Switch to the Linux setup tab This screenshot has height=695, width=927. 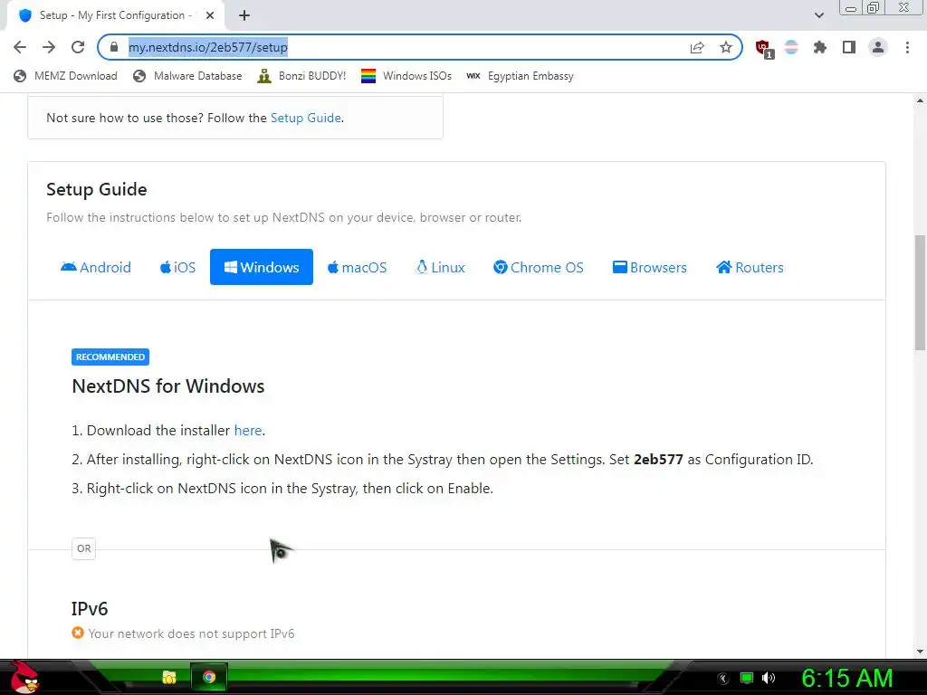tap(441, 267)
